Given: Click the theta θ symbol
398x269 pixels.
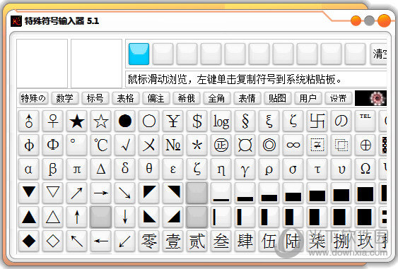Looking at the screenshot, I should click(149, 169).
